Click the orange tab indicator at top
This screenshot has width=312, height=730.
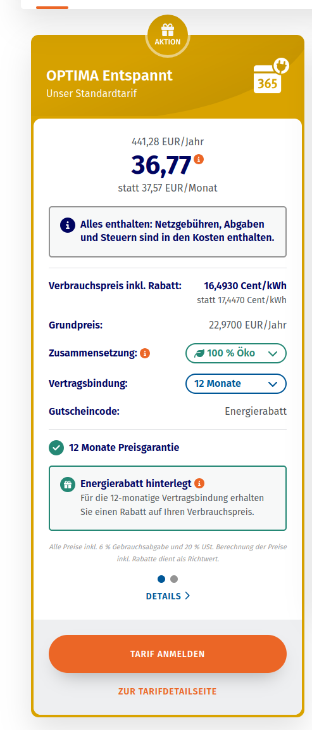tap(52, 8)
